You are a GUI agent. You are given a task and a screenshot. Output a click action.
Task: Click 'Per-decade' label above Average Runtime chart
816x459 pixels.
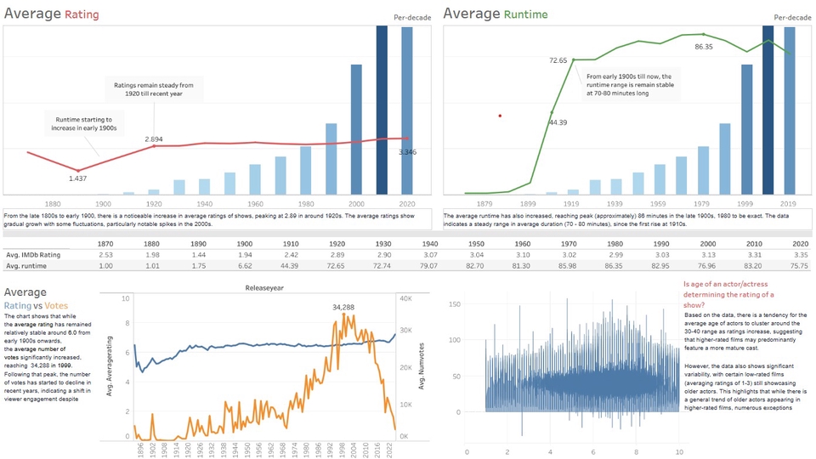(792, 17)
